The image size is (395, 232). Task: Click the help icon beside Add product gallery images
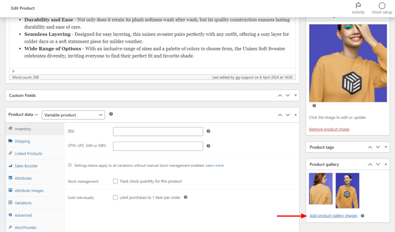click(362, 216)
